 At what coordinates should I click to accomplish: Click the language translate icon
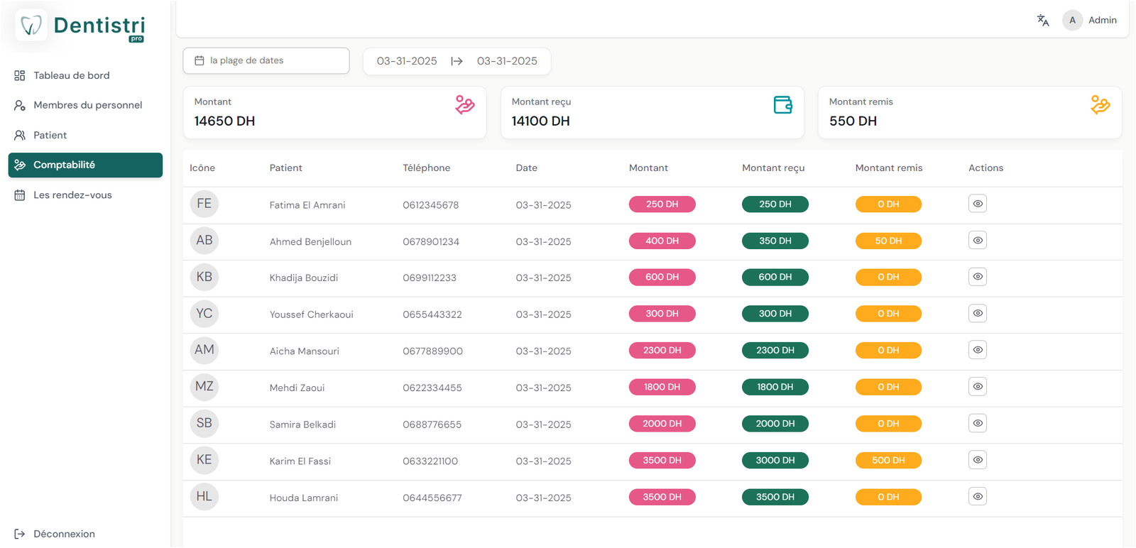click(x=1042, y=21)
